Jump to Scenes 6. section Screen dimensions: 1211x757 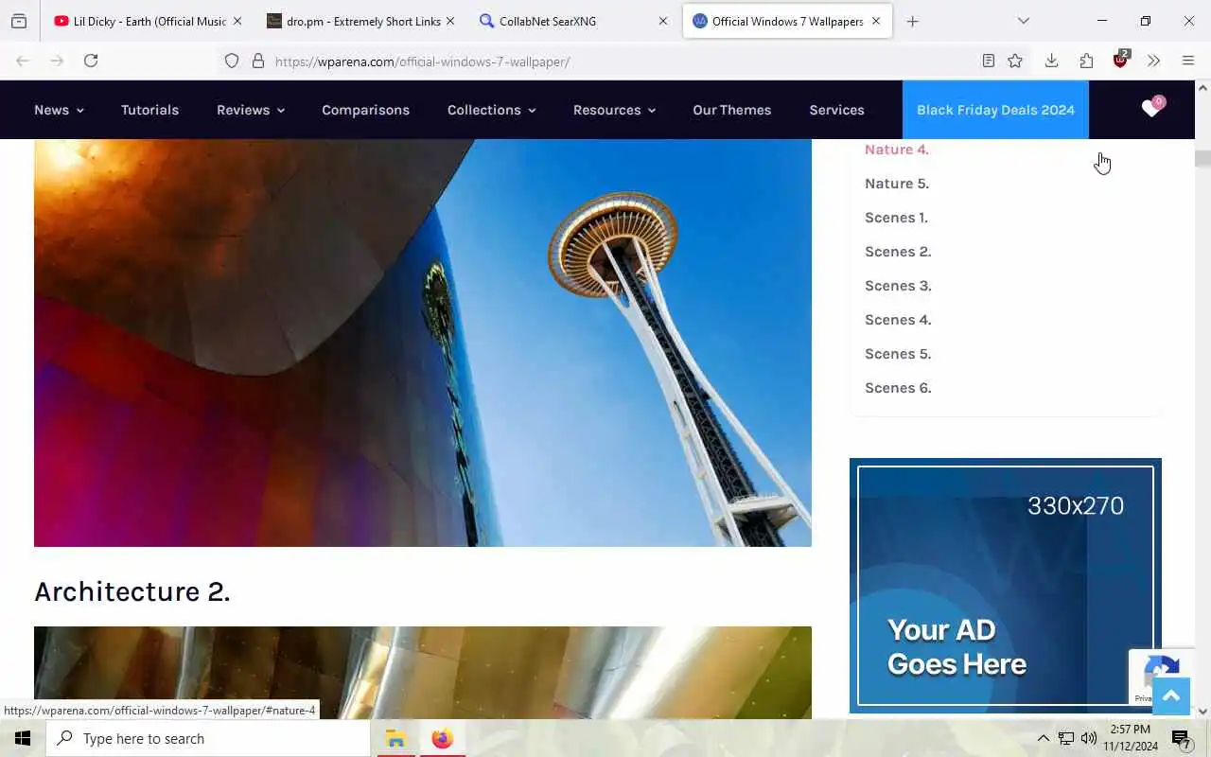[898, 388]
